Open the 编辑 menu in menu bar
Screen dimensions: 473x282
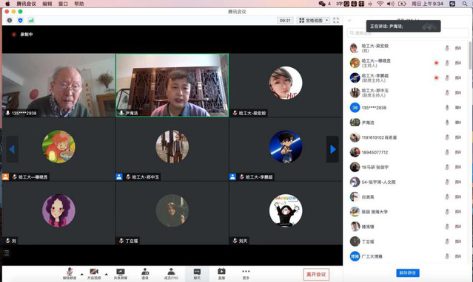47,4
